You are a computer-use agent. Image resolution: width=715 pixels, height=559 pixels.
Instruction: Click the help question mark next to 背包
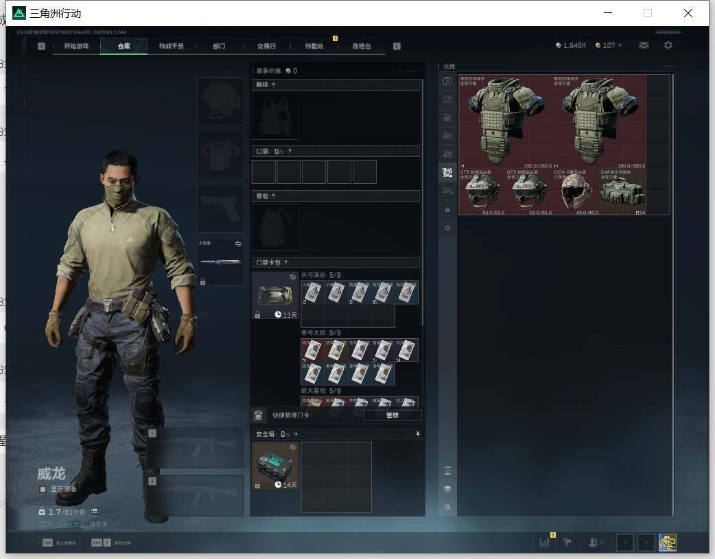(273, 196)
